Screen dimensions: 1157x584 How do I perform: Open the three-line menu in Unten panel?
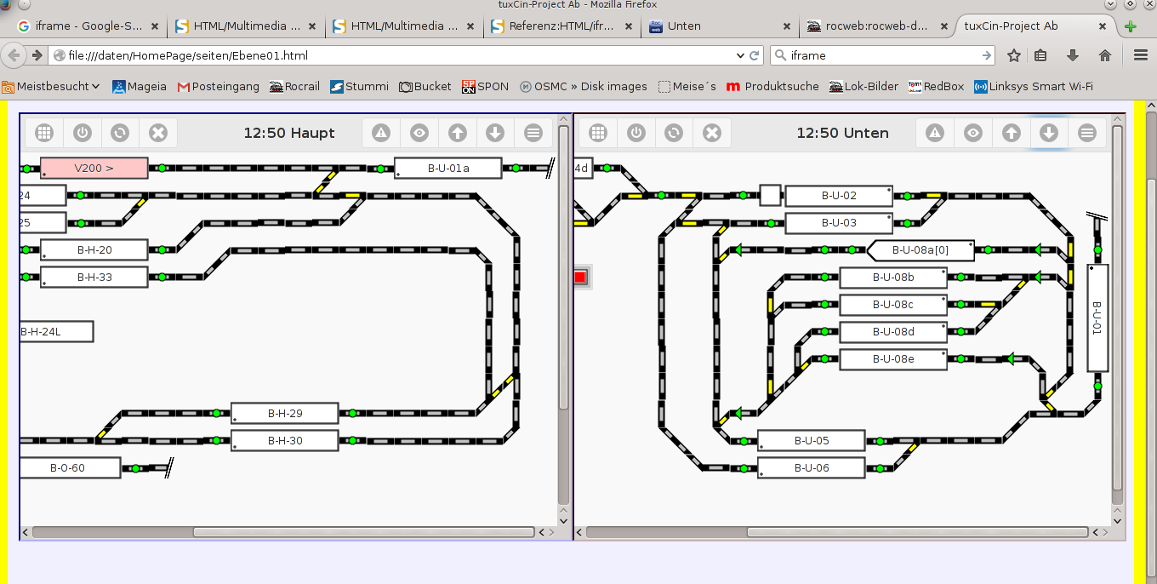[x=1087, y=133]
